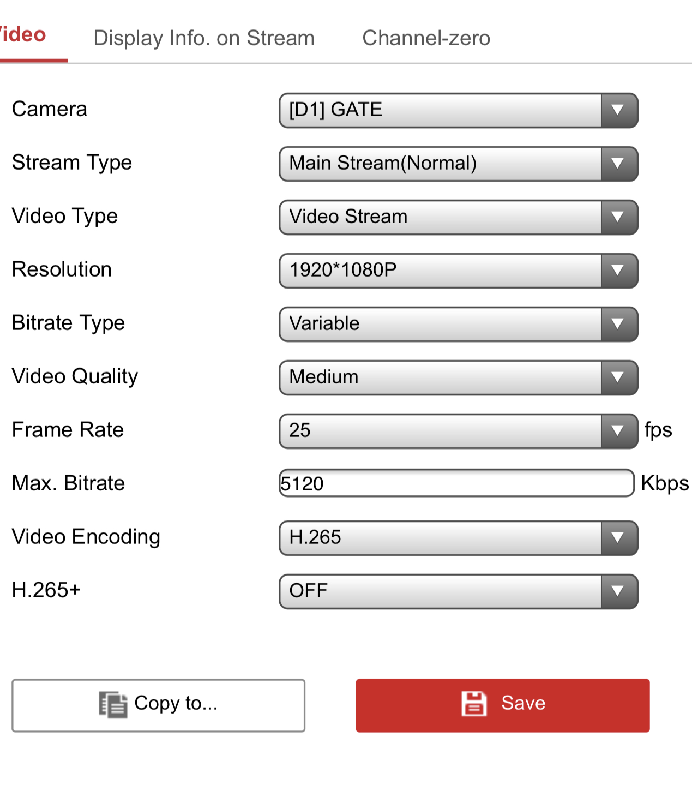Click the arrow beside the fps Frame Rate field
Screen dimensions: 692x791
[x=618, y=431]
